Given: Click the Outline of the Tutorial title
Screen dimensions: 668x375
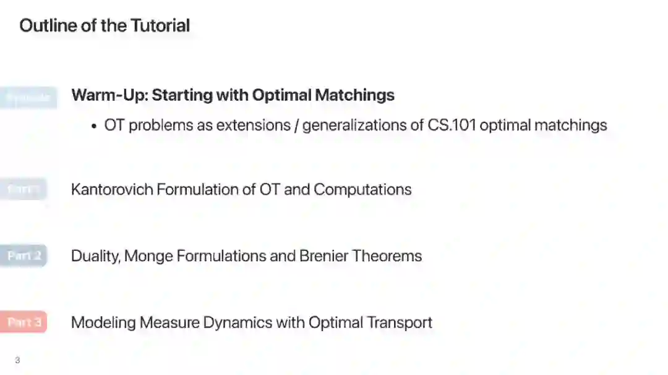Looking at the screenshot, I should coord(105,25).
